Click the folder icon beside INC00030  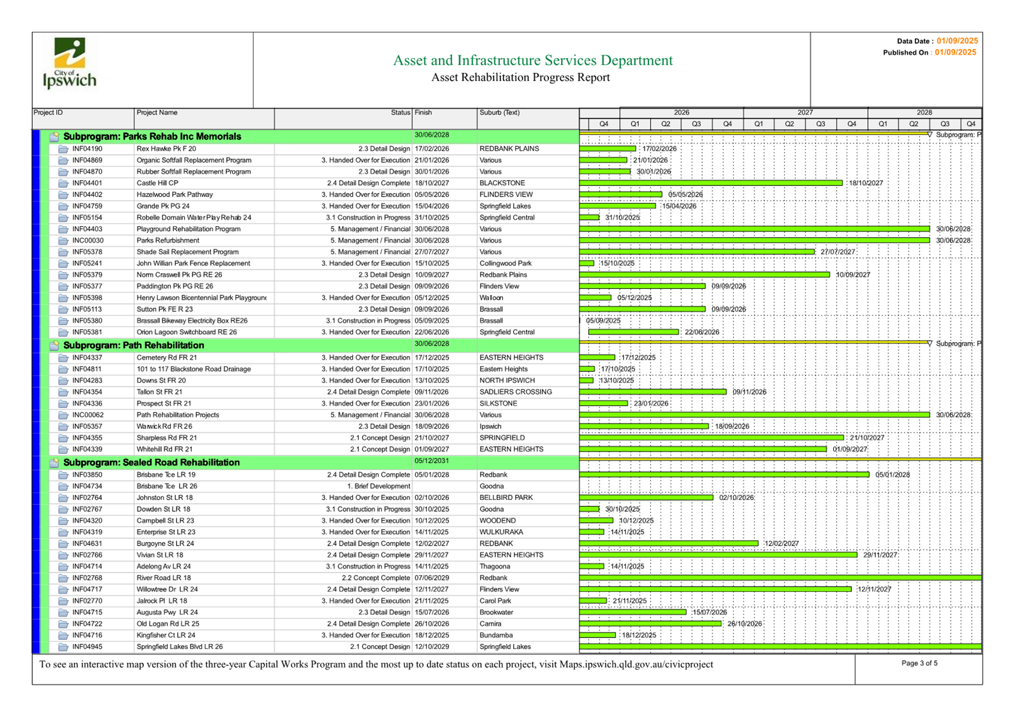[63, 240]
